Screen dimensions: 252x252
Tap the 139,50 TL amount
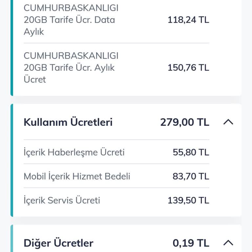click(188, 200)
